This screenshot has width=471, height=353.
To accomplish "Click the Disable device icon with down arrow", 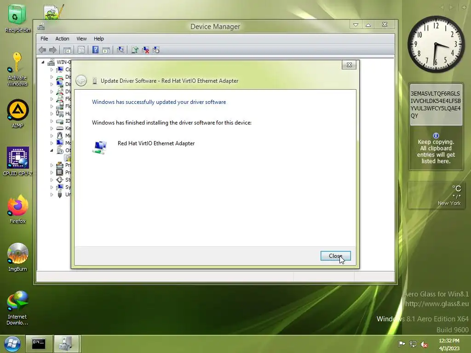I will [x=156, y=50].
